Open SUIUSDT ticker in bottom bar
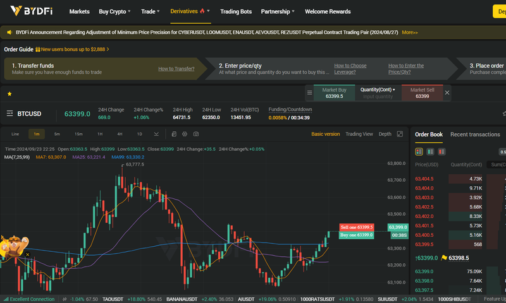Viewport: 506px width, 303px height. 388,299
